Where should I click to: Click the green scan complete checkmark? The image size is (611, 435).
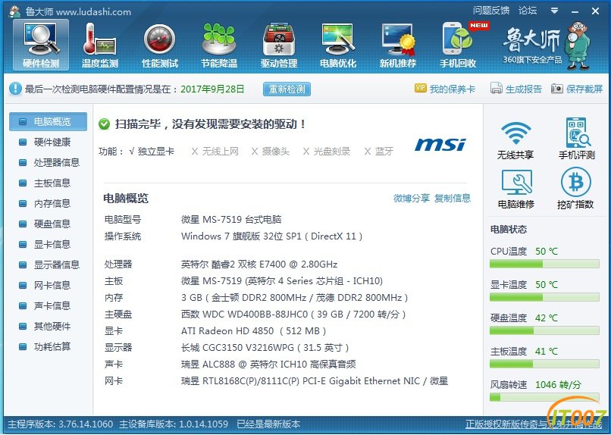click(104, 124)
